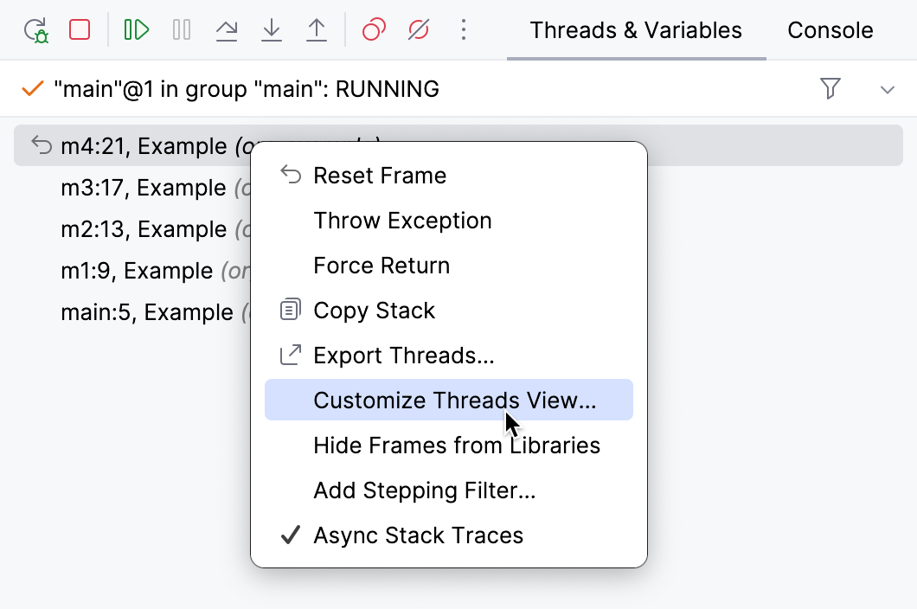This screenshot has width=917, height=609.
Task: Pause the running program
Action: pyautogui.click(x=182, y=29)
